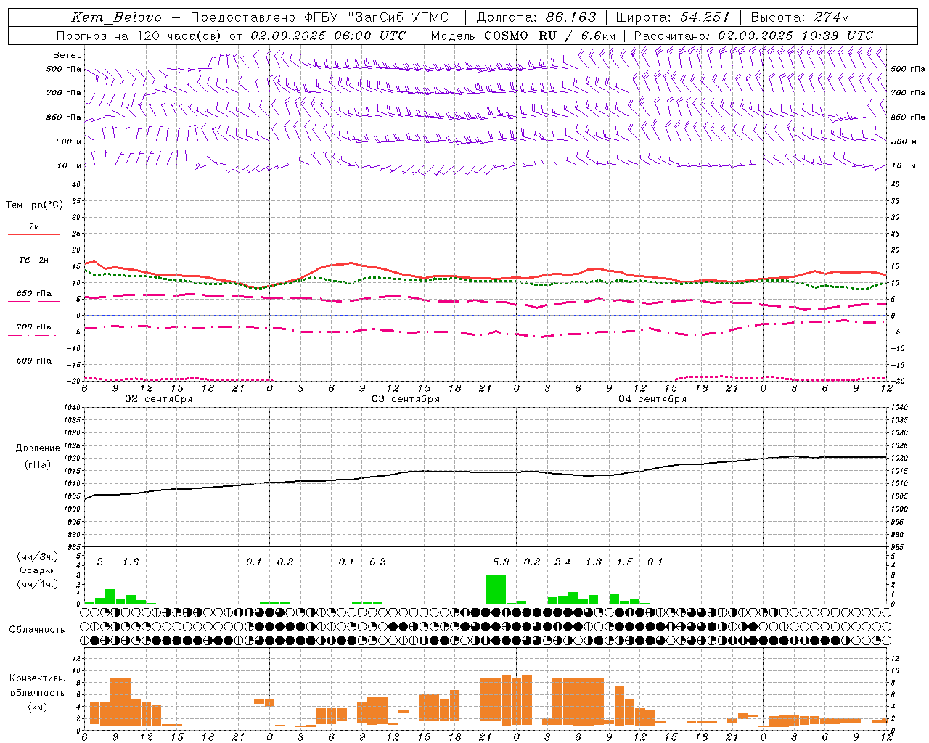Click the dotted pink line sample under '500 гПа' legend
This screenshot has height=743, width=929.
(x=33, y=369)
